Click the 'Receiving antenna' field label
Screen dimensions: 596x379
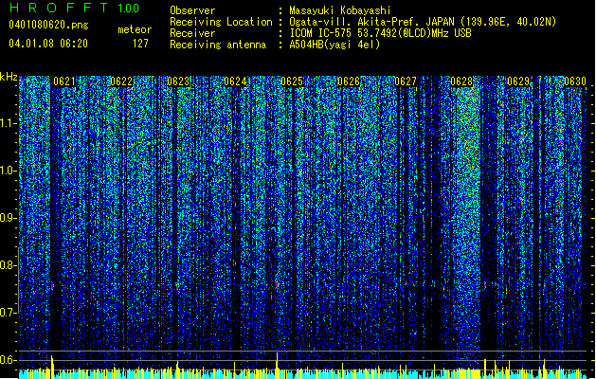tap(218, 45)
